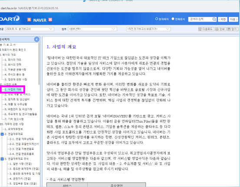This screenshot has width=240, height=187.
Task: Open 3. 연결재무제표 주석 label
Action: point(16,159)
